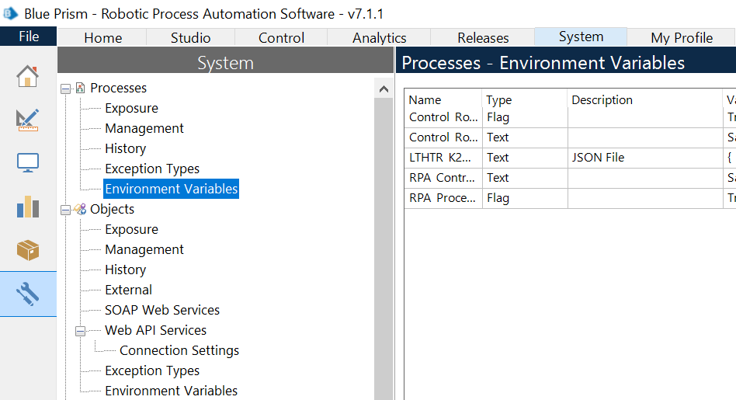Collapse the Objects tree node
Image resolution: width=736 pixels, height=400 pixels.
tap(66, 210)
